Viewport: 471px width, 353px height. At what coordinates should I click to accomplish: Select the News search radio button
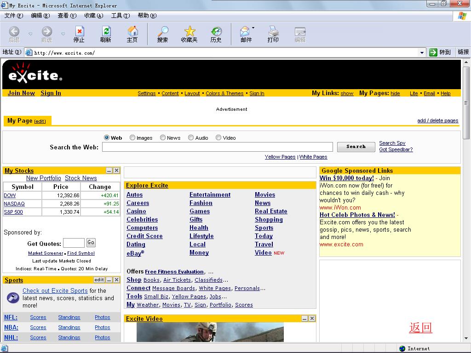[x=163, y=137]
